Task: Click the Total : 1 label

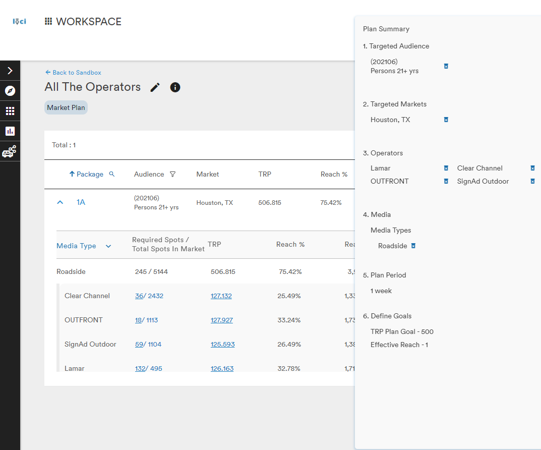Action: click(x=64, y=145)
